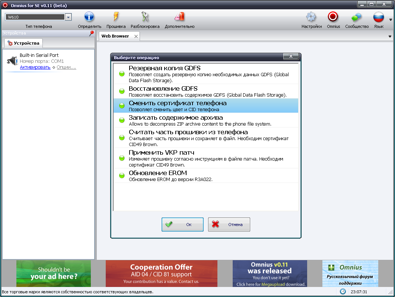Close the Выберите операцию dialog
This screenshot has width=395, height=297.
pos(291,57)
